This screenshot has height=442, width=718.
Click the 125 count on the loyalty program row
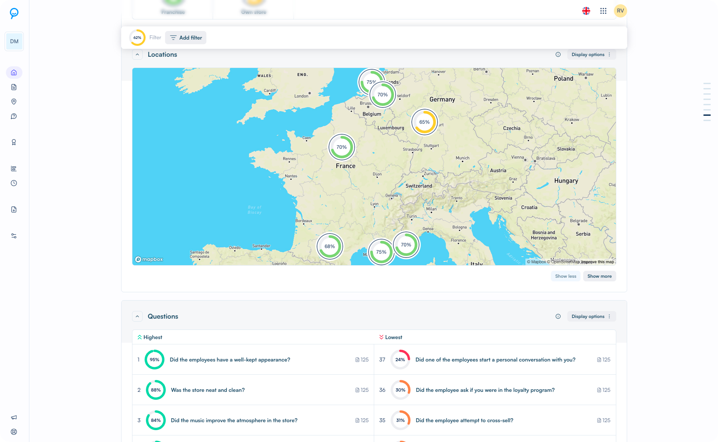click(x=604, y=390)
